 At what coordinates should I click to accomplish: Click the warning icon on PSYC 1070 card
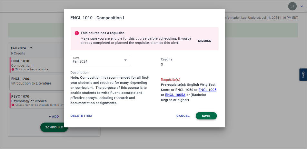point(13,105)
